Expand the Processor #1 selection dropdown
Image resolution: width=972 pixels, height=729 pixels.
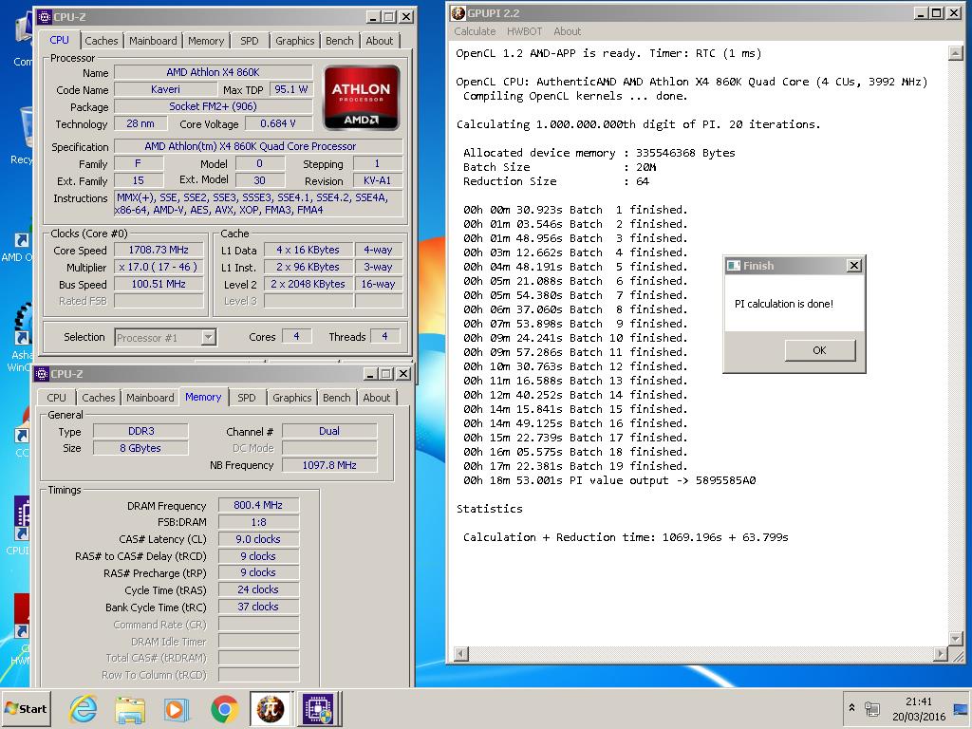tap(209, 337)
